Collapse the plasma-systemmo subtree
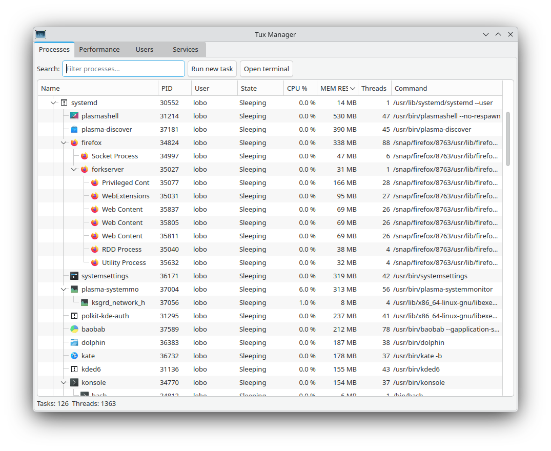The image size is (551, 451). coord(64,290)
